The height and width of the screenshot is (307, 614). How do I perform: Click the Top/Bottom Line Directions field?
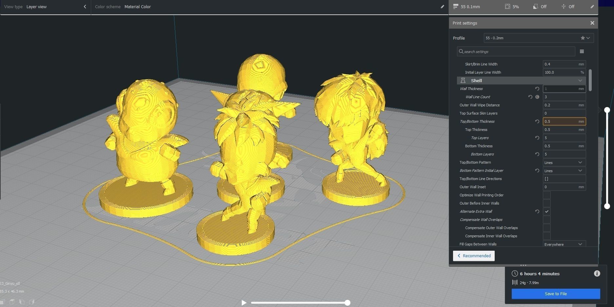pyautogui.click(x=564, y=179)
